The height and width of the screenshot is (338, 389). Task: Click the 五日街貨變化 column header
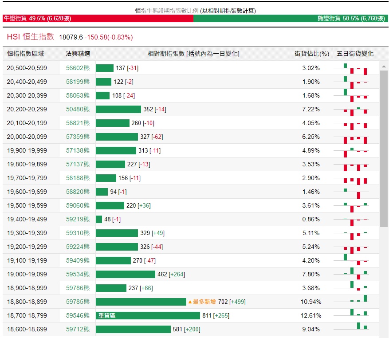coord(355,54)
